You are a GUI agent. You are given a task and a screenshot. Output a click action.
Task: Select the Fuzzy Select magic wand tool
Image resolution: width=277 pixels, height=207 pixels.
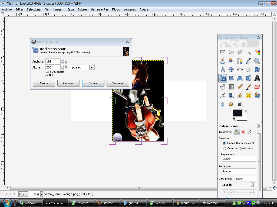click(x=249, y=52)
